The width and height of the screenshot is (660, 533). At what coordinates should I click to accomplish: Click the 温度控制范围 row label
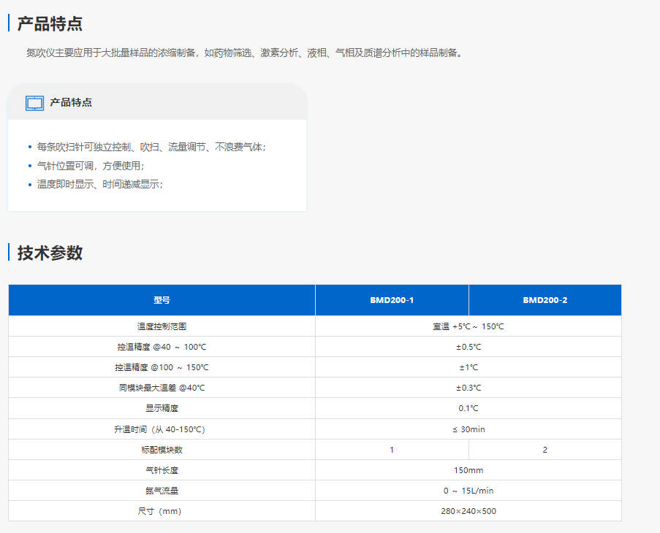tap(162, 326)
